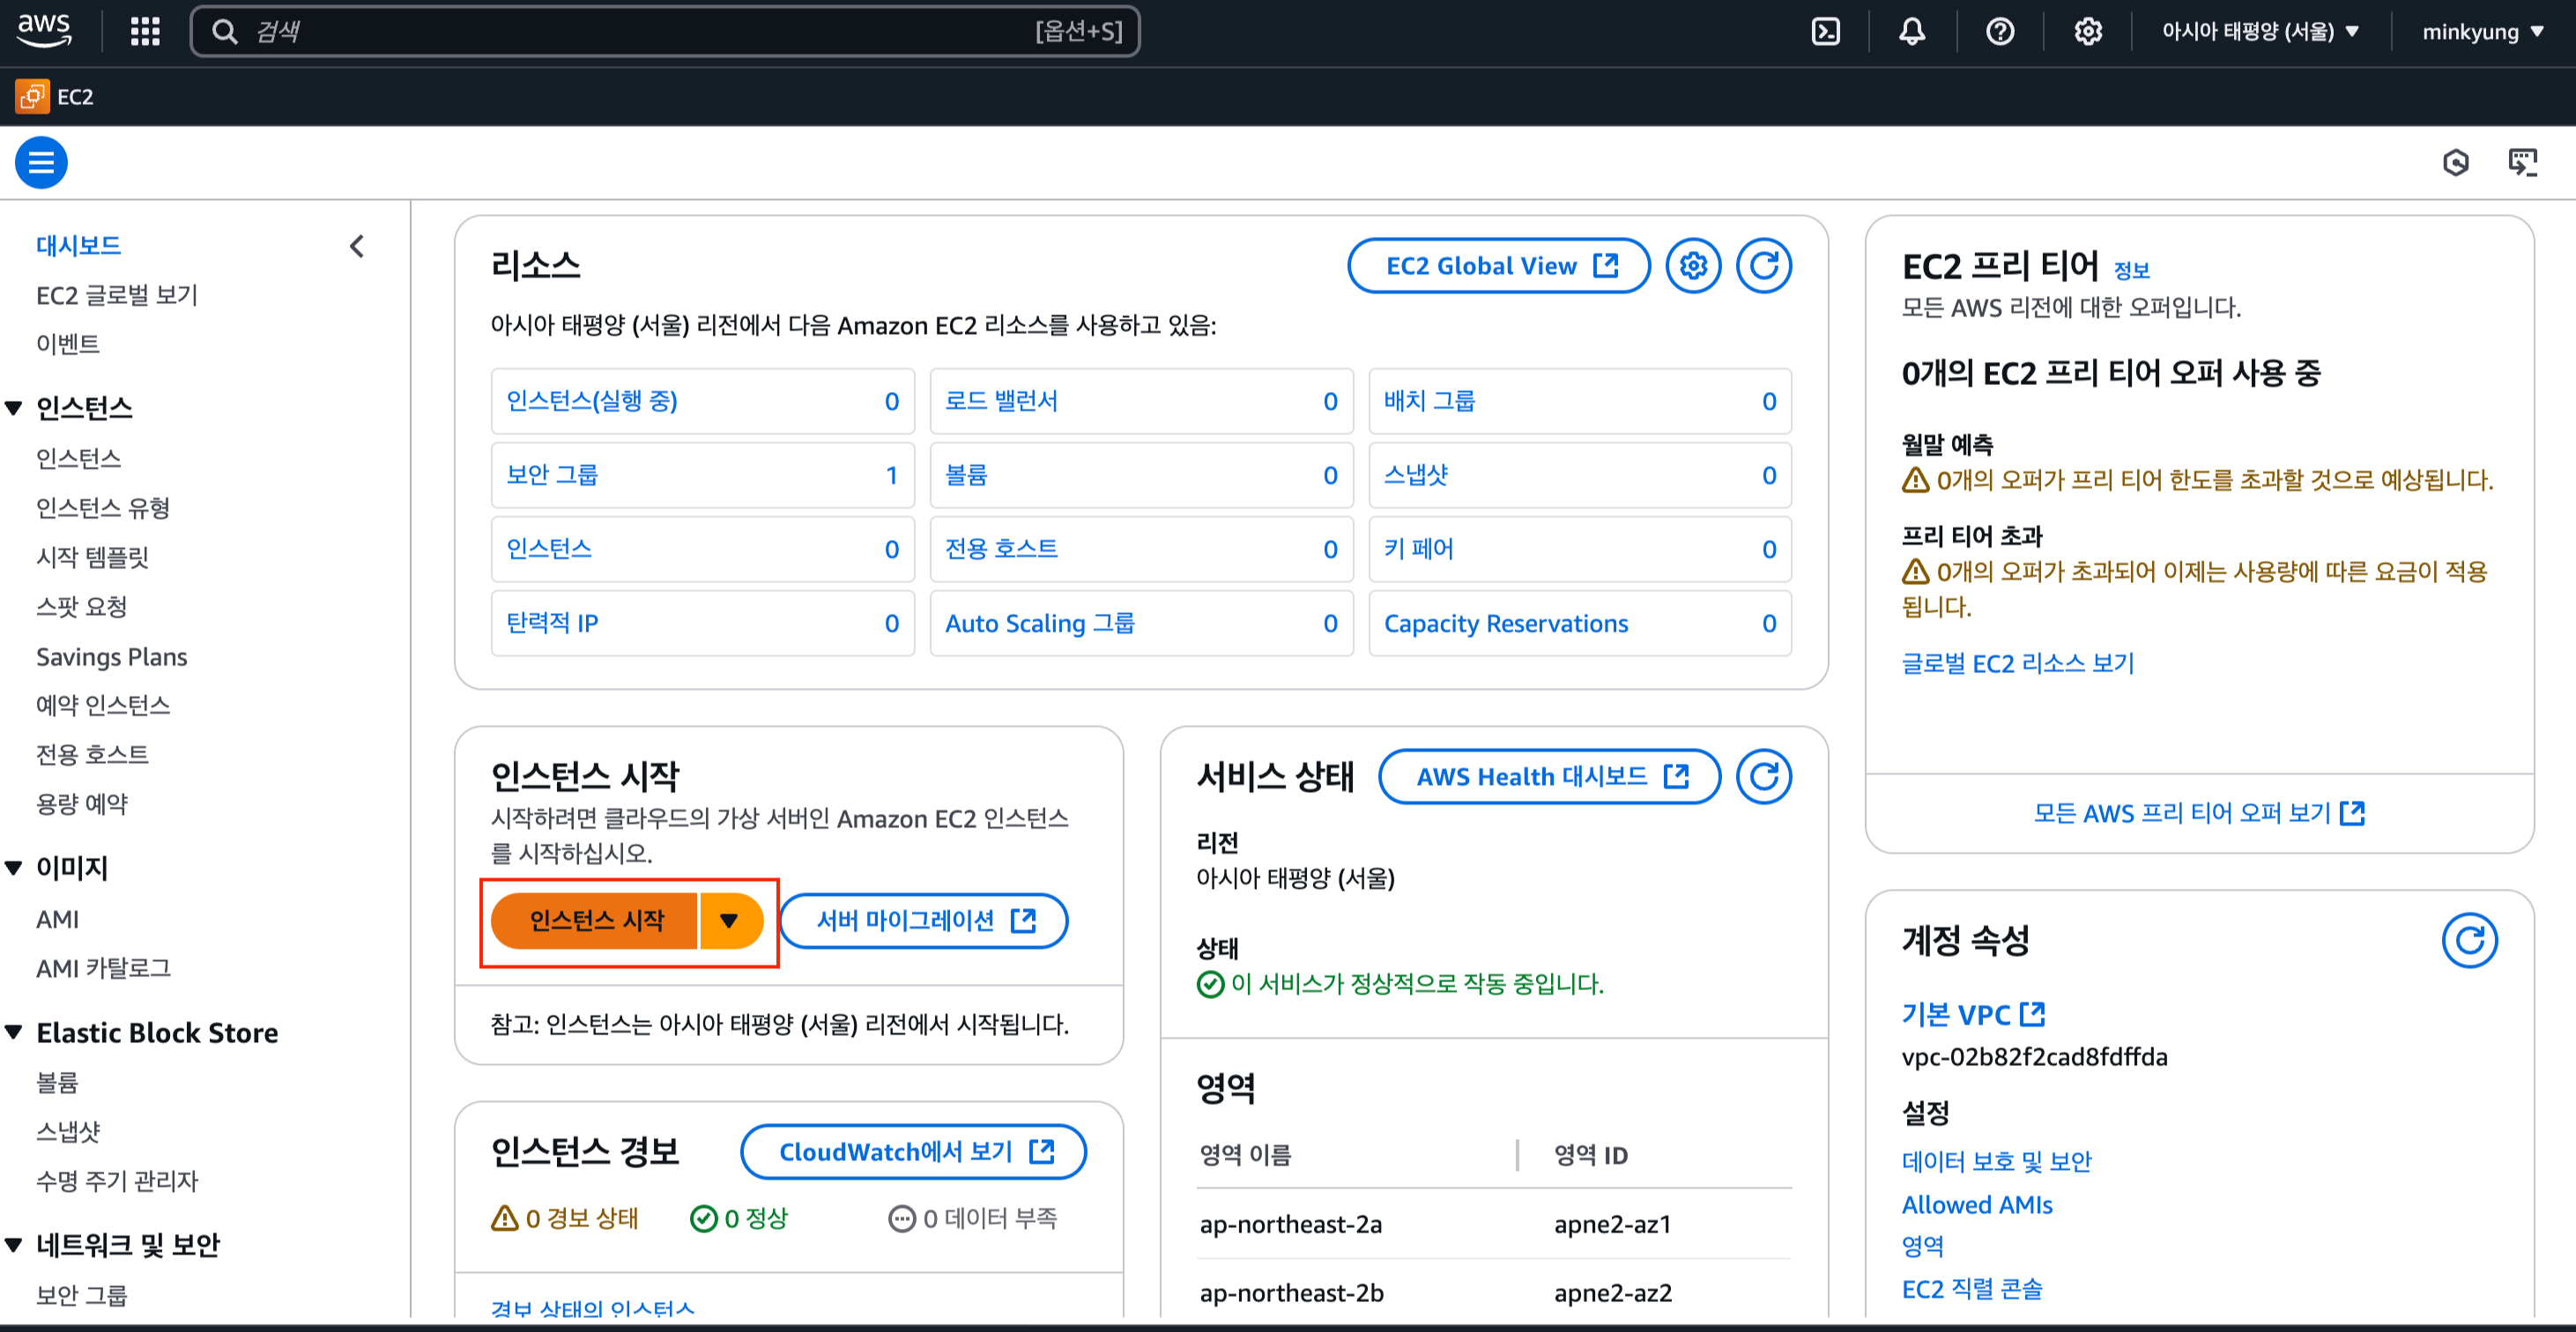Open the notifications bell

click(1912, 32)
